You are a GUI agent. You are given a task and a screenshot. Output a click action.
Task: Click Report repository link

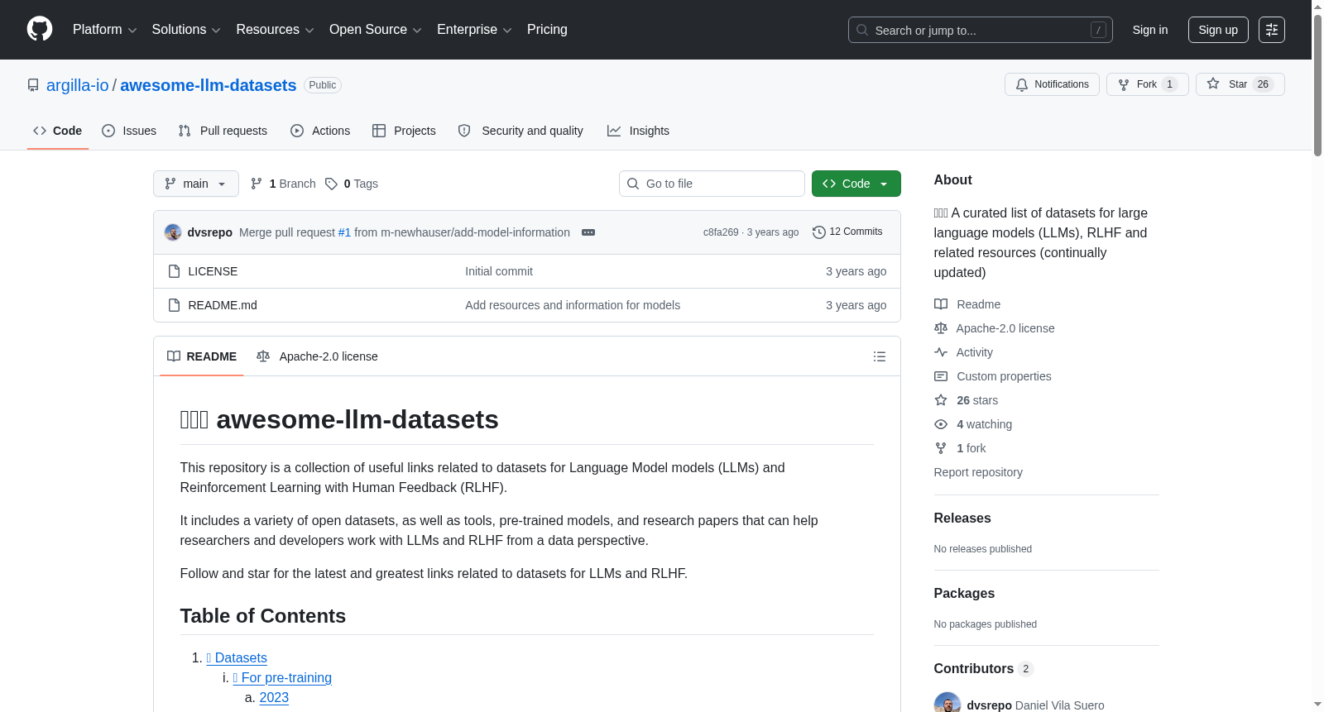click(x=978, y=472)
